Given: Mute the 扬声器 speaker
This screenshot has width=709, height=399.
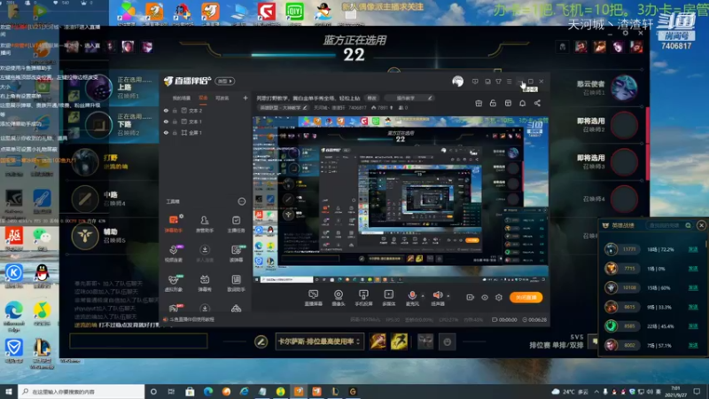Looking at the screenshot, I should [x=438, y=298].
